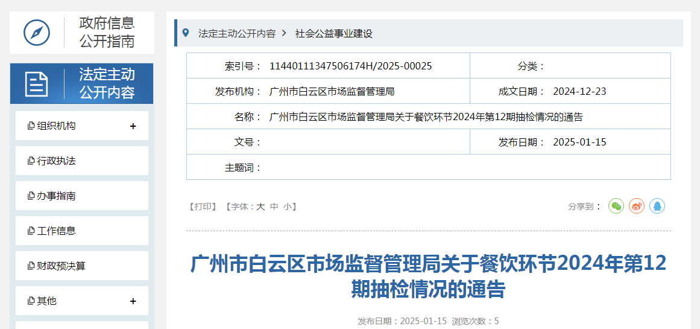This screenshot has height=329, width=700.
Task: Click the 名称 row title text
Action: click(426, 117)
